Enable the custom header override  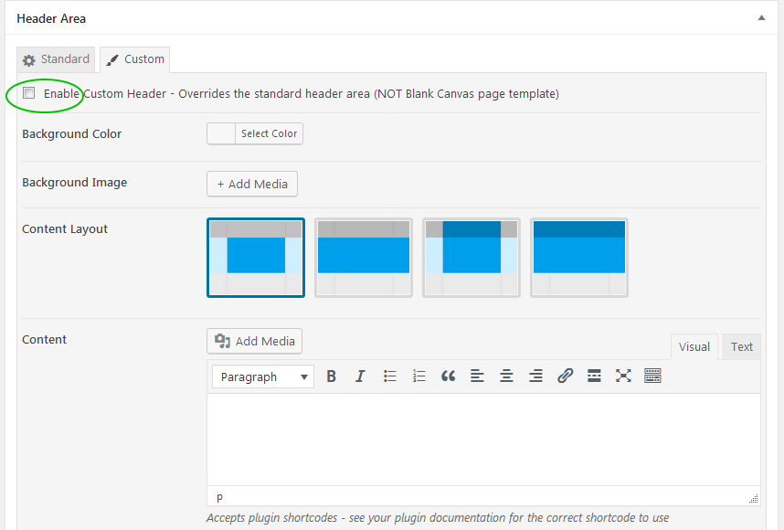click(x=28, y=93)
